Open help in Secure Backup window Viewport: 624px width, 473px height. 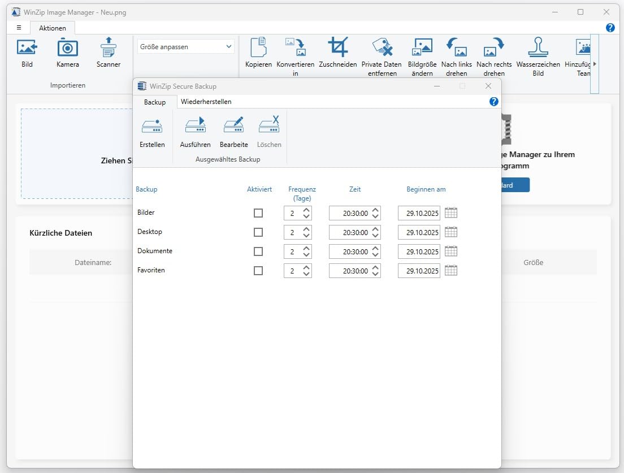point(493,102)
